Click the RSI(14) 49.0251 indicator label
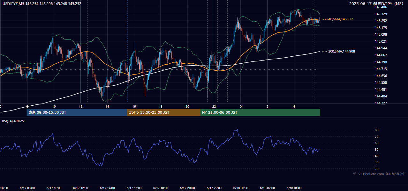The image size is (408, 191). click(x=14, y=121)
